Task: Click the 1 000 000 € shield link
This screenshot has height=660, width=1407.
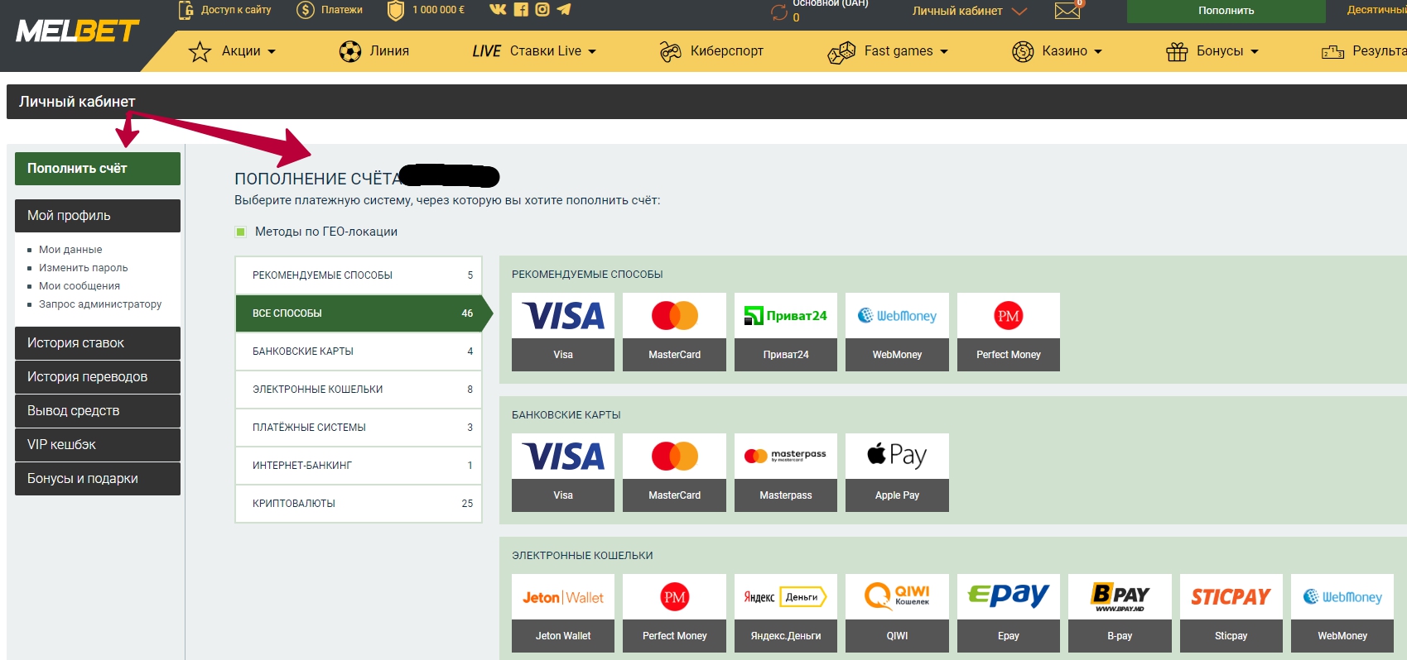Action: (426, 10)
